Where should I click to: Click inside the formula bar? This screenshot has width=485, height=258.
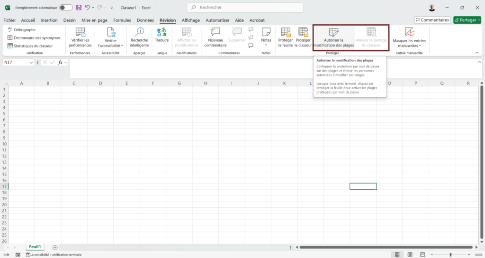(x=272, y=68)
